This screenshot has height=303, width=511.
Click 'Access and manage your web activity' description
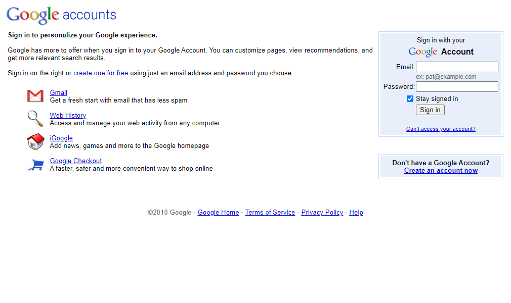[135, 123]
